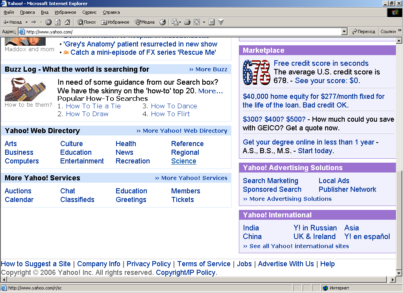Click the page icon in the address bar
Image resolution: width=403 pixels, height=293 pixels.
pos(22,32)
